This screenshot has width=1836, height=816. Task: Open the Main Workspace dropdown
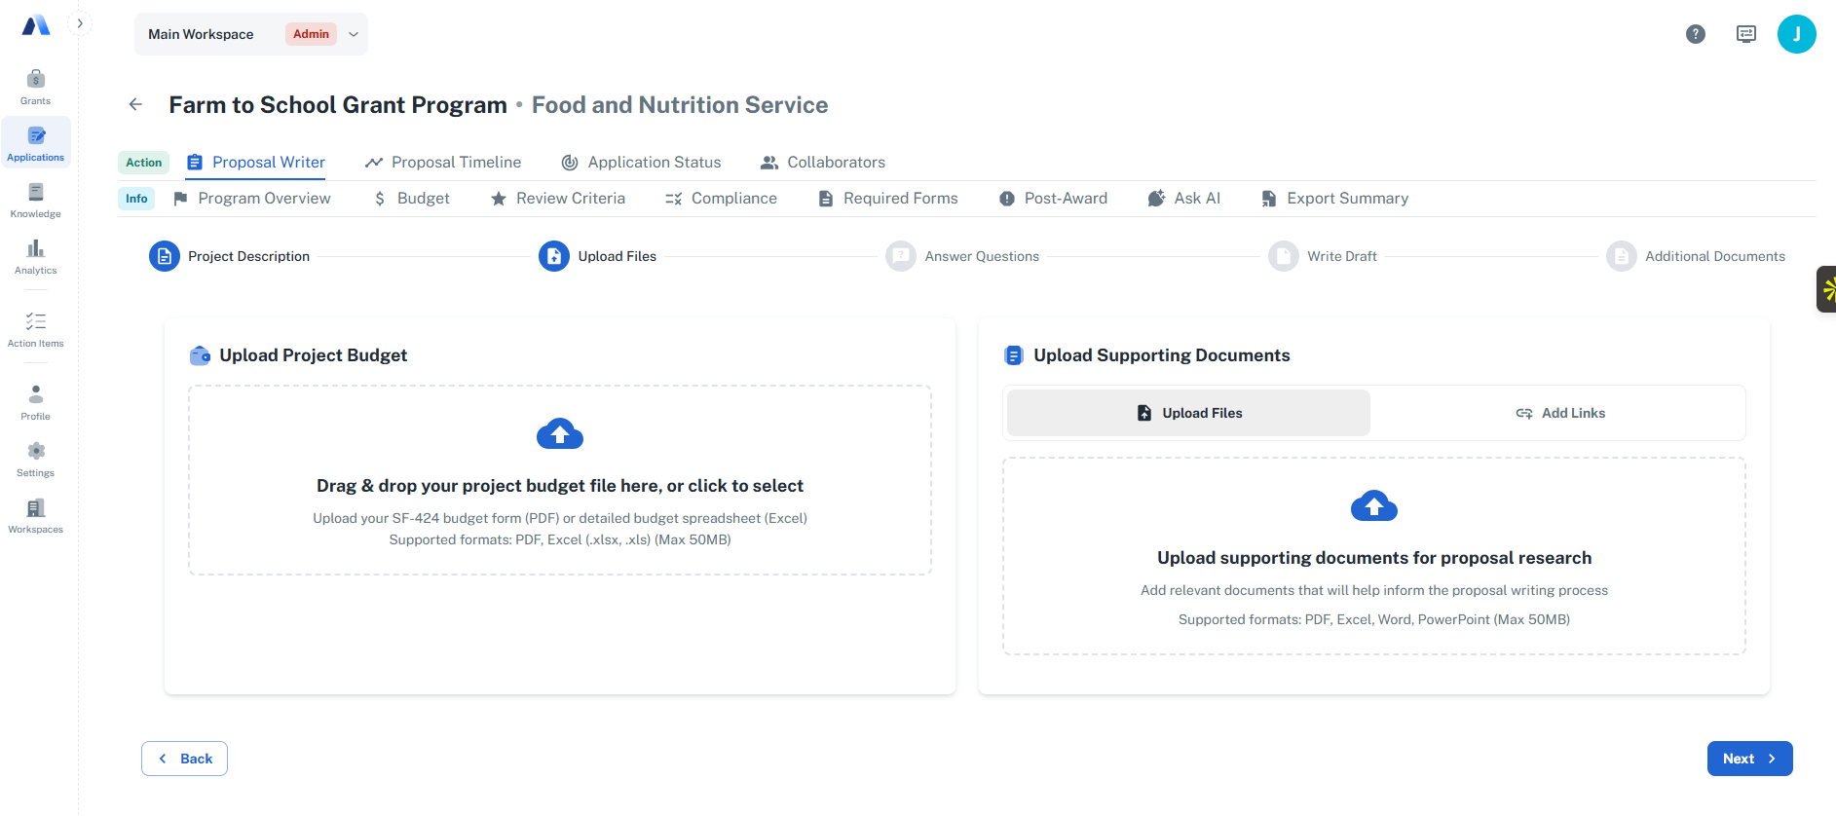tap(250, 33)
